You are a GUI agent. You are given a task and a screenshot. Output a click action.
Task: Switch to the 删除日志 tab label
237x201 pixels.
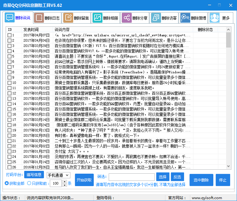pos(52,18)
